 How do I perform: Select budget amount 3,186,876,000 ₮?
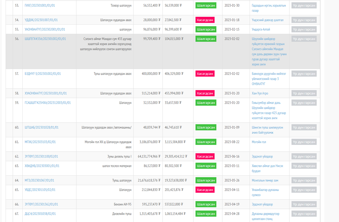(x=150, y=142)
